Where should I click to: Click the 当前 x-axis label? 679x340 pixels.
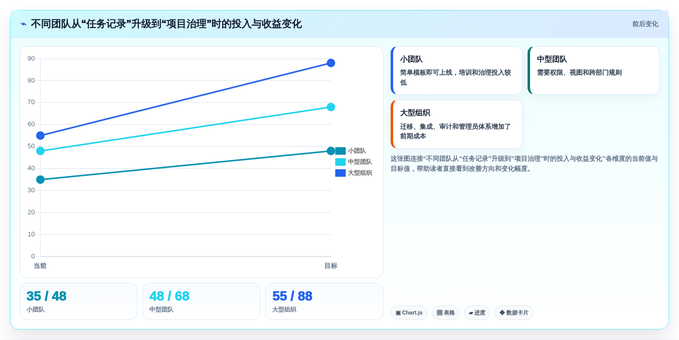click(40, 266)
